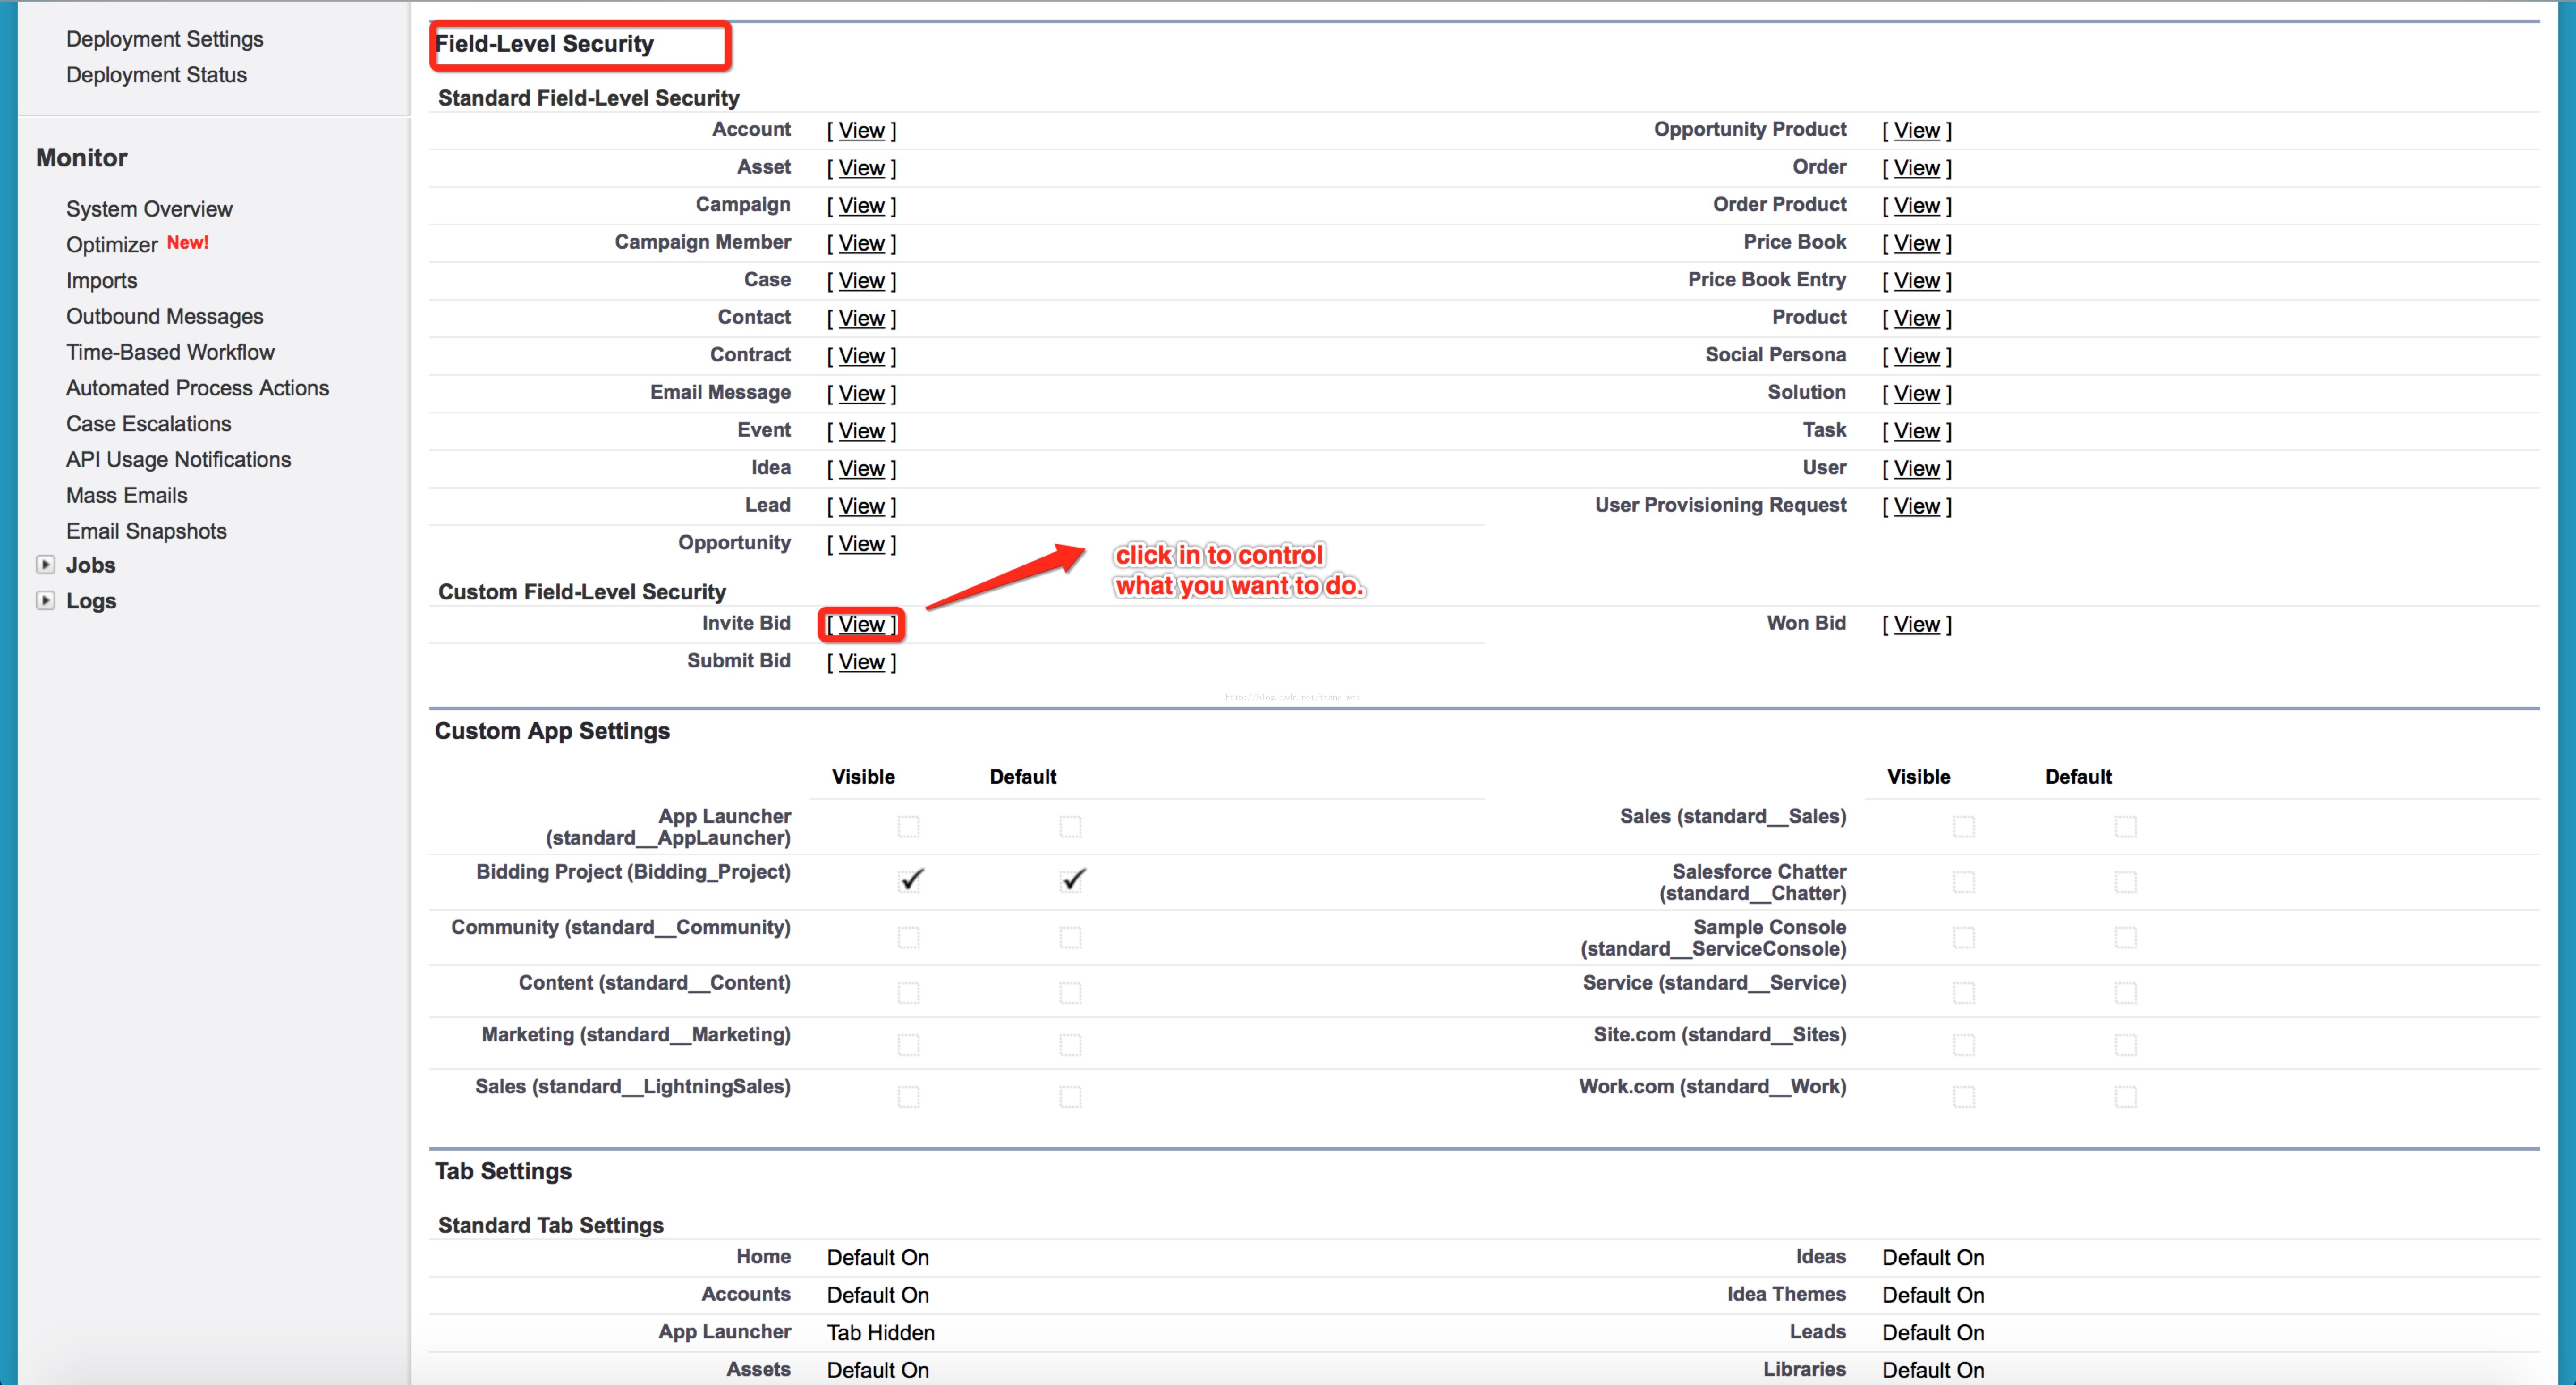Image resolution: width=2576 pixels, height=1385 pixels.
Task: Go to Mass Emails
Action: [x=126, y=496]
